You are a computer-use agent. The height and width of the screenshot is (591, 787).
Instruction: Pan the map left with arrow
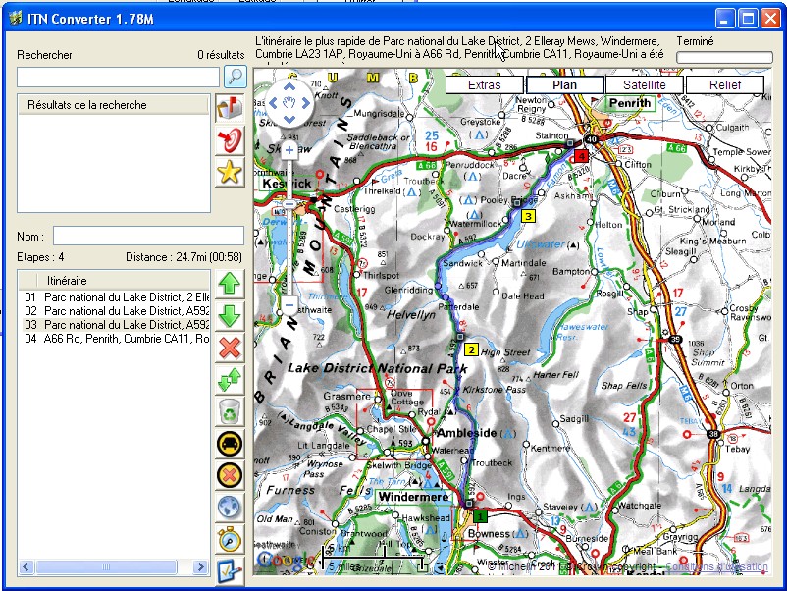pos(273,103)
